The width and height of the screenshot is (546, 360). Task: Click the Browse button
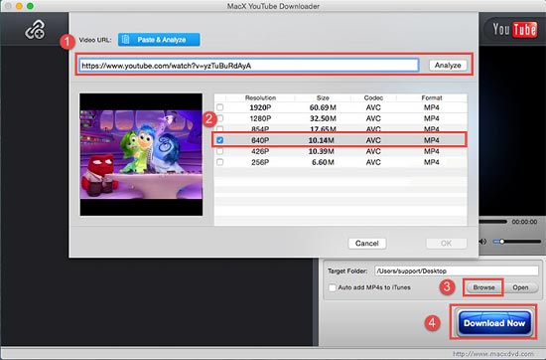click(x=483, y=287)
